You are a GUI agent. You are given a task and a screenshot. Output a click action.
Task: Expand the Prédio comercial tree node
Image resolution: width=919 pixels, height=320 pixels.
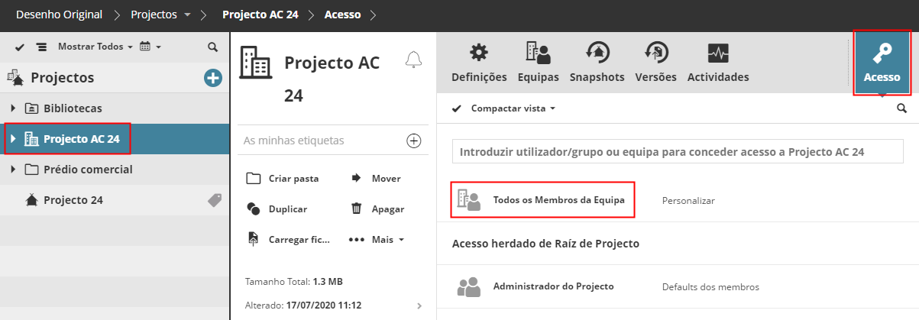coord(13,170)
